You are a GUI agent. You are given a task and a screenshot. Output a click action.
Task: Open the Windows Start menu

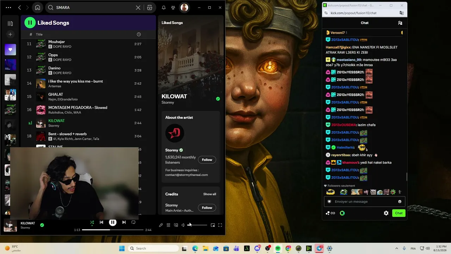(x=122, y=248)
